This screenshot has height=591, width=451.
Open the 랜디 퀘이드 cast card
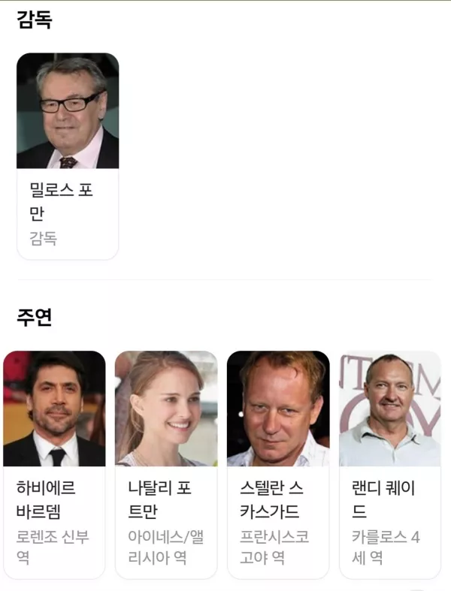pyautogui.click(x=390, y=465)
